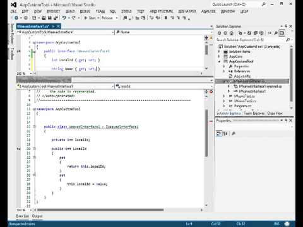Click the Solution Explorer Refresh icon
The width and height of the screenshot is (303, 227).
tap(249, 33)
